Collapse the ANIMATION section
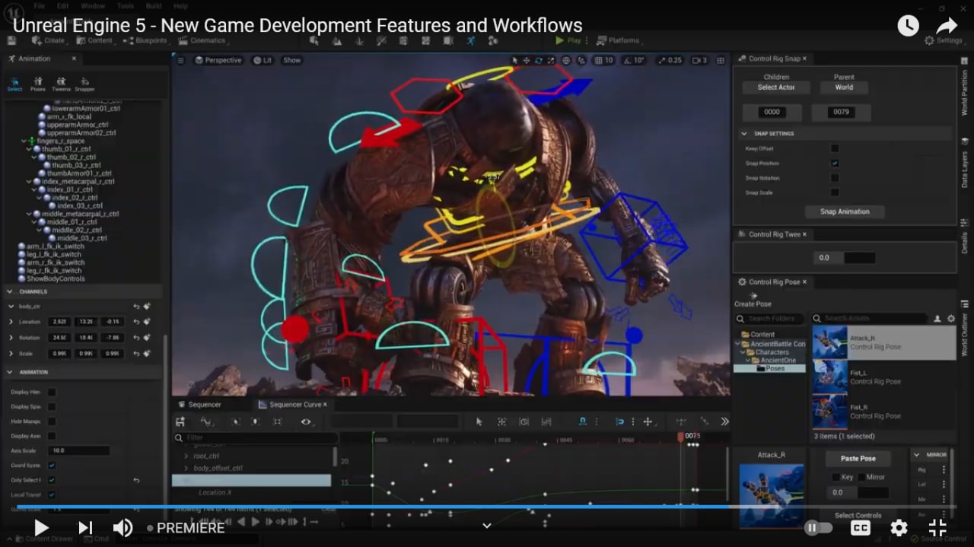This screenshot has height=547, width=974. [10, 372]
